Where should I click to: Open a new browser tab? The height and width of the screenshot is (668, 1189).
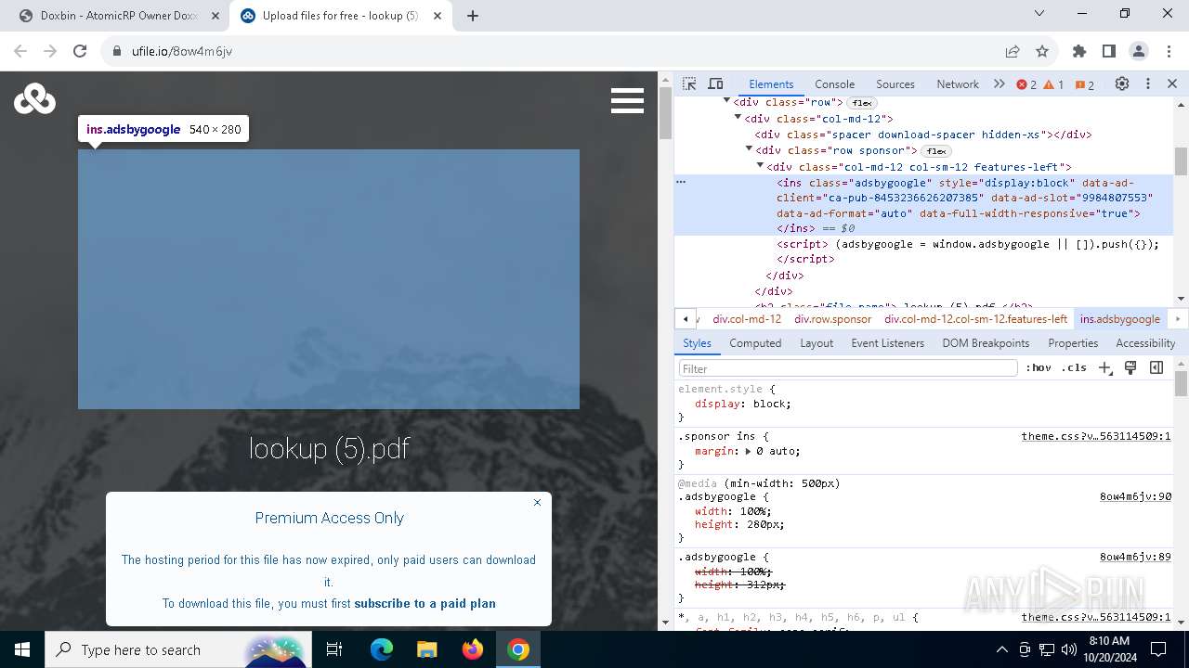point(473,16)
